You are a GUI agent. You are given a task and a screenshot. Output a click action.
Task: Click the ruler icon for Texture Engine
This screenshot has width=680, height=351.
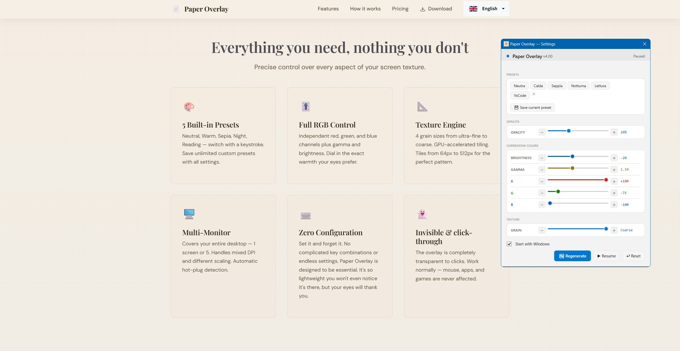tap(422, 106)
